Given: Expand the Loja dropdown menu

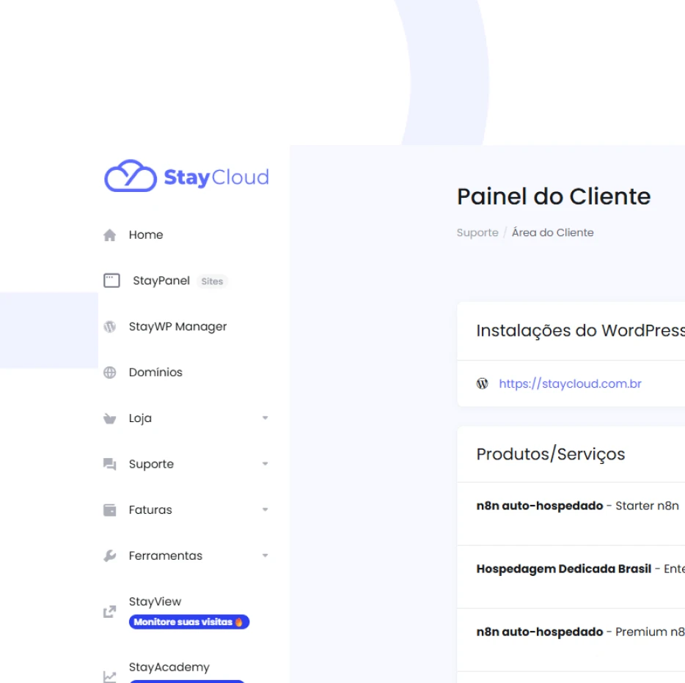Looking at the screenshot, I should tap(265, 418).
